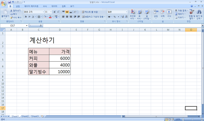Click the insert cells (삽입) icon
The height and width of the screenshot is (121, 204).
[156, 12]
